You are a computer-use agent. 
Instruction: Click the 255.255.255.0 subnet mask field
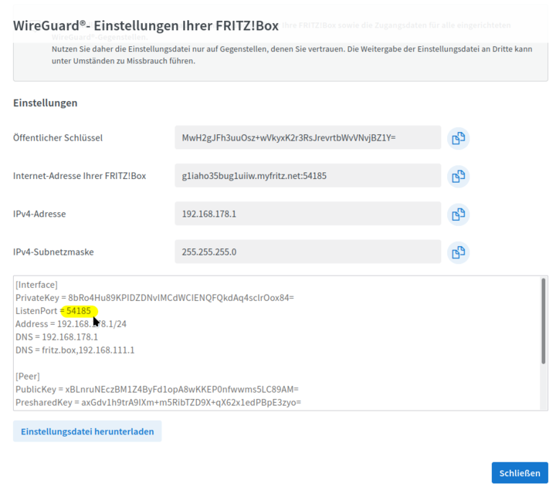tap(308, 252)
